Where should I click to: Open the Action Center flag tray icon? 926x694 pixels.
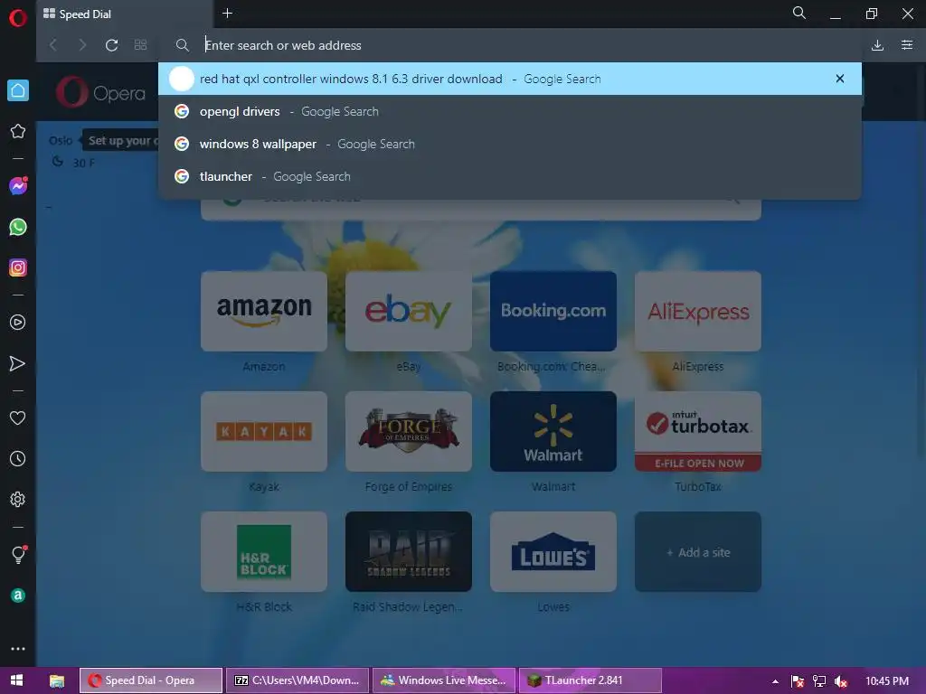(798, 681)
